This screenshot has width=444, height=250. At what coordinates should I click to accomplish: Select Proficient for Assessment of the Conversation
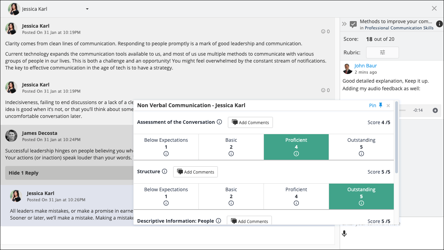[296, 147]
